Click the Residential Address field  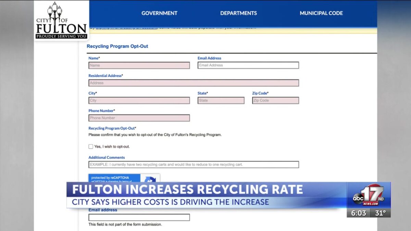(193, 82)
